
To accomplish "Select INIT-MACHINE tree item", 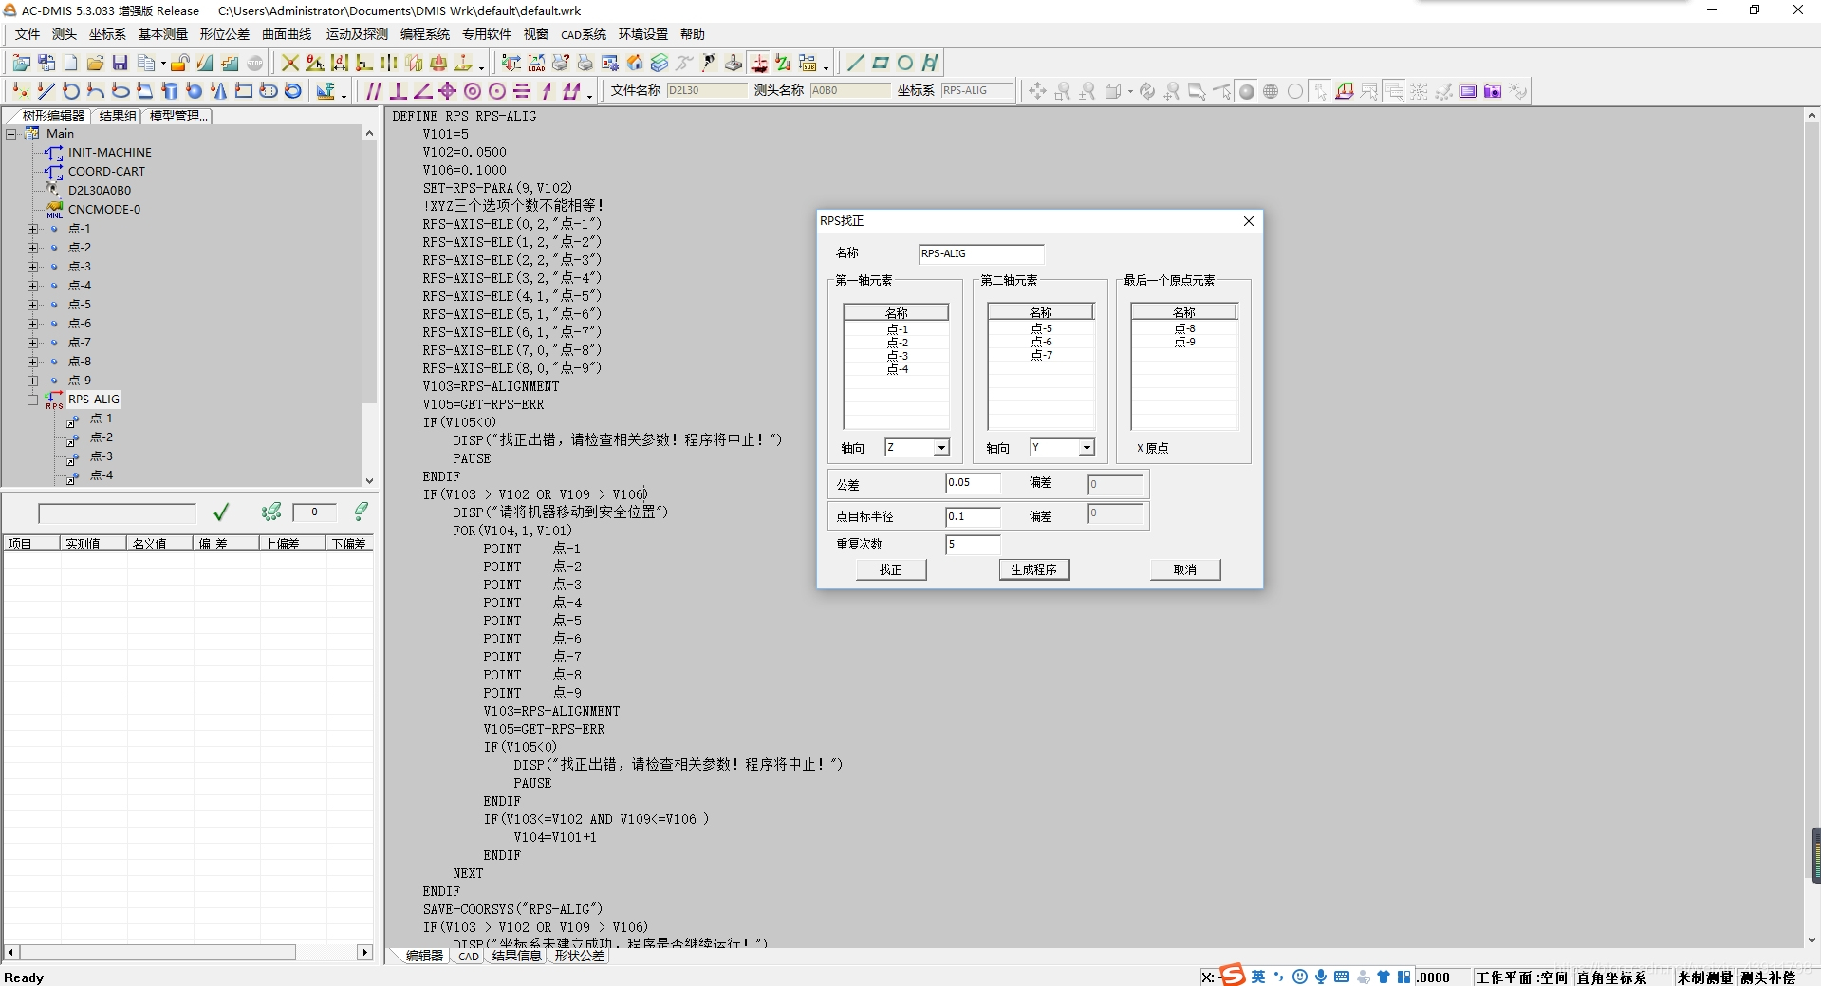I will coord(109,153).
